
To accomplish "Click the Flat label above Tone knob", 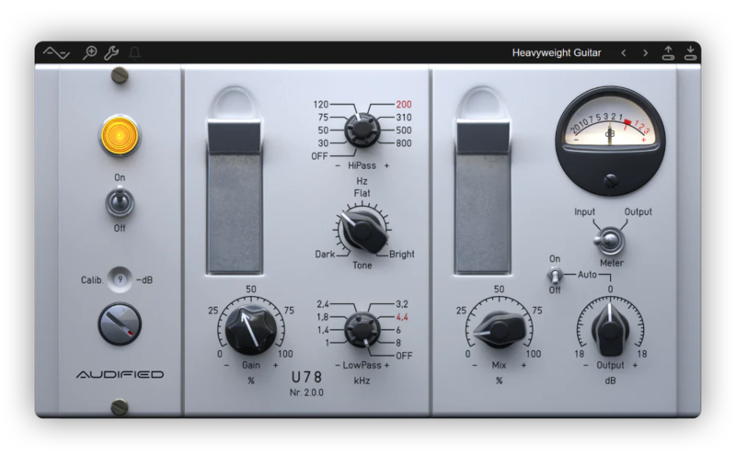I will (x=362, y=193).
